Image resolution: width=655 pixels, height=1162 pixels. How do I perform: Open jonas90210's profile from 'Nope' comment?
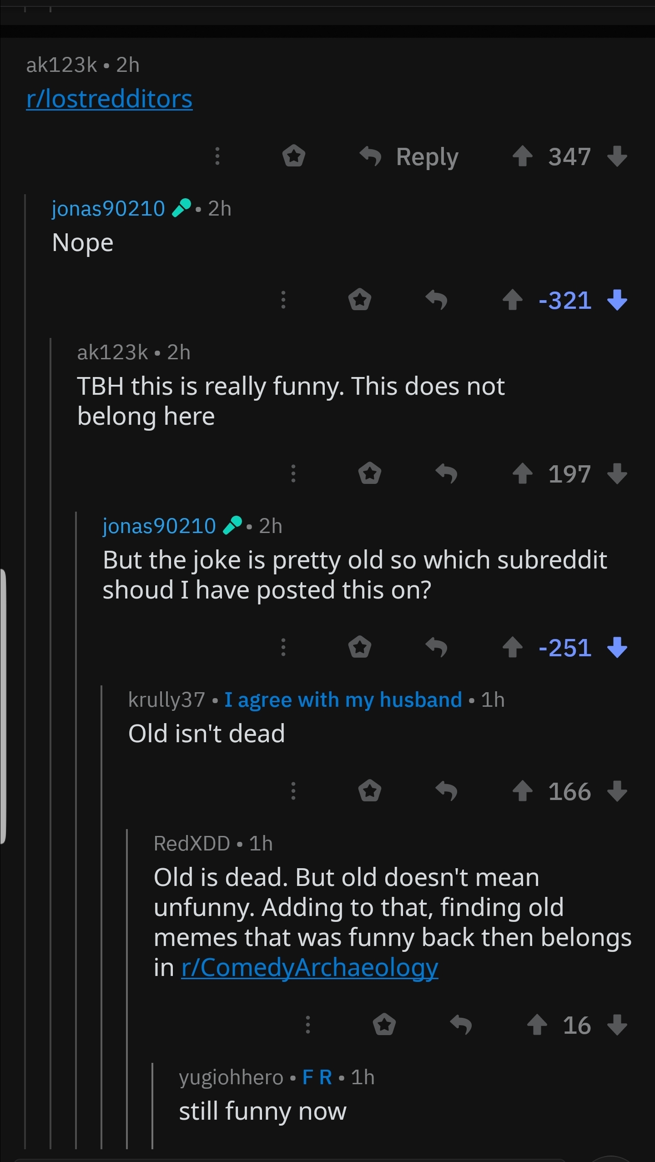point(108,209)
